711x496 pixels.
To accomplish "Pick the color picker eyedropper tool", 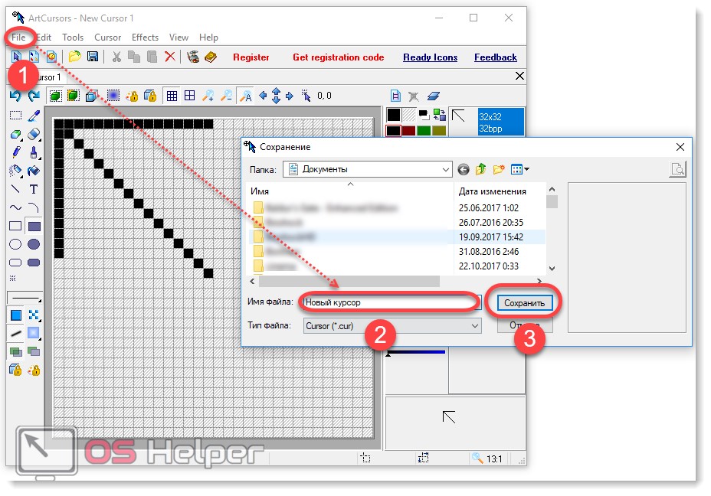I will click(x=34, y=116).
